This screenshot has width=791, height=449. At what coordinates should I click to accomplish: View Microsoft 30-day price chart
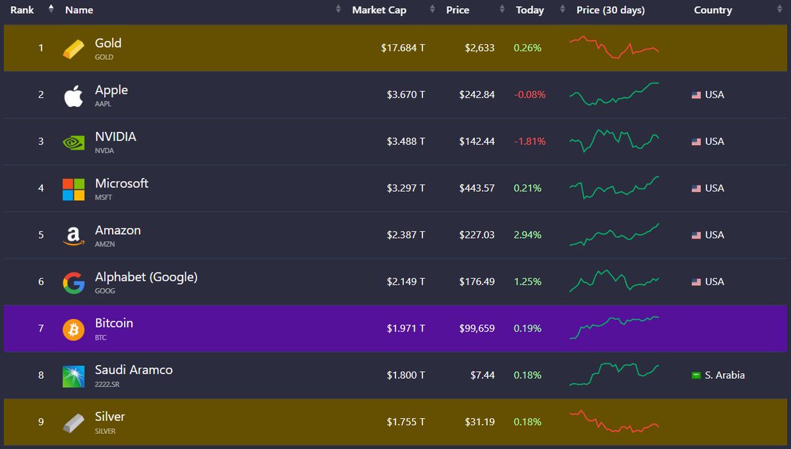[614, 187]
